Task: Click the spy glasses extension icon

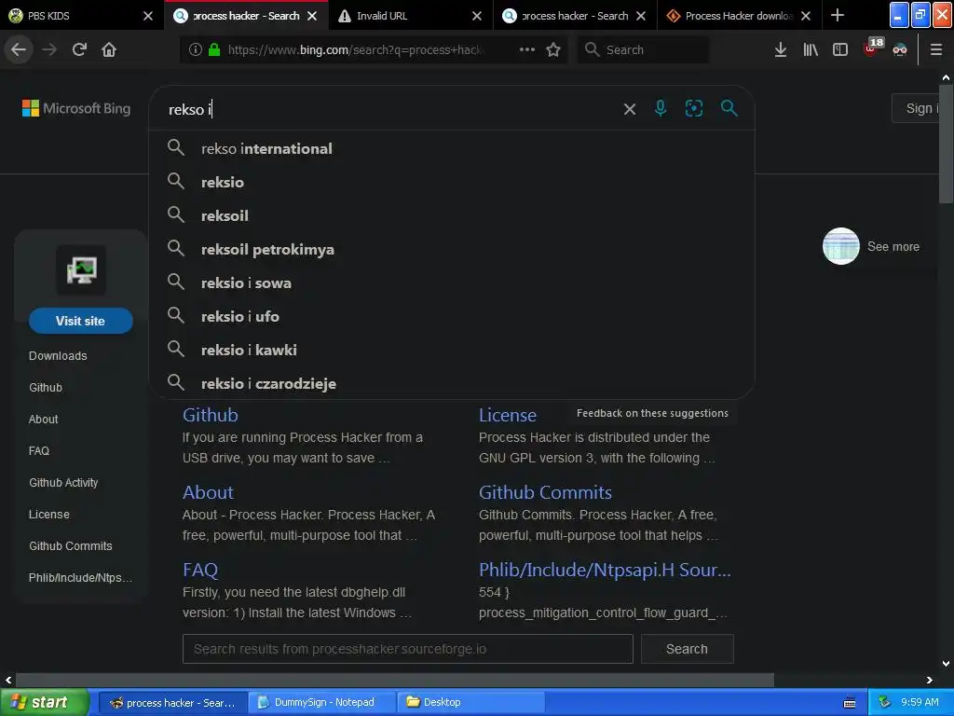Action: [x=900, y=50]
